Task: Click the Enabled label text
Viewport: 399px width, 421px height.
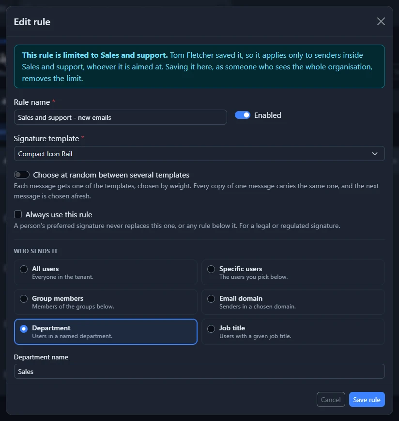Action: point(267,115)
